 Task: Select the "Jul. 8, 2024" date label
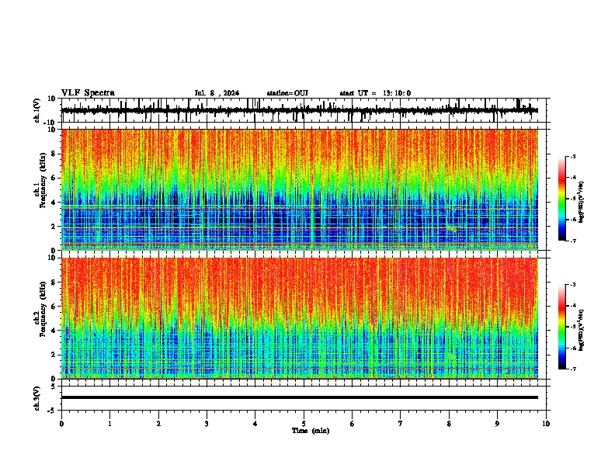pos(217,93)
